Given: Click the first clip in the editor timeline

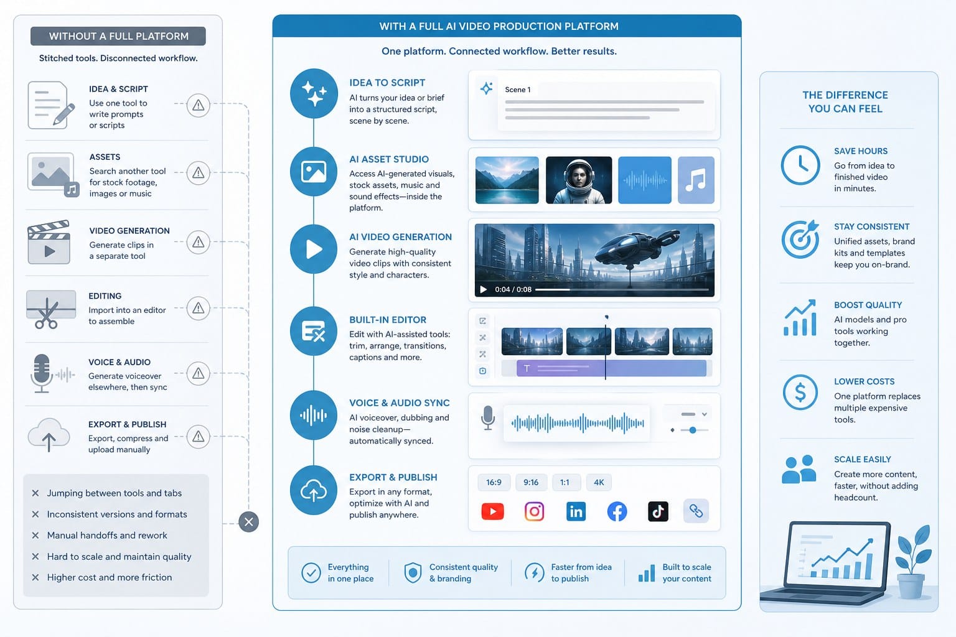Looking at the screenshot, I should pyautogui.click(x=532, y=342).
